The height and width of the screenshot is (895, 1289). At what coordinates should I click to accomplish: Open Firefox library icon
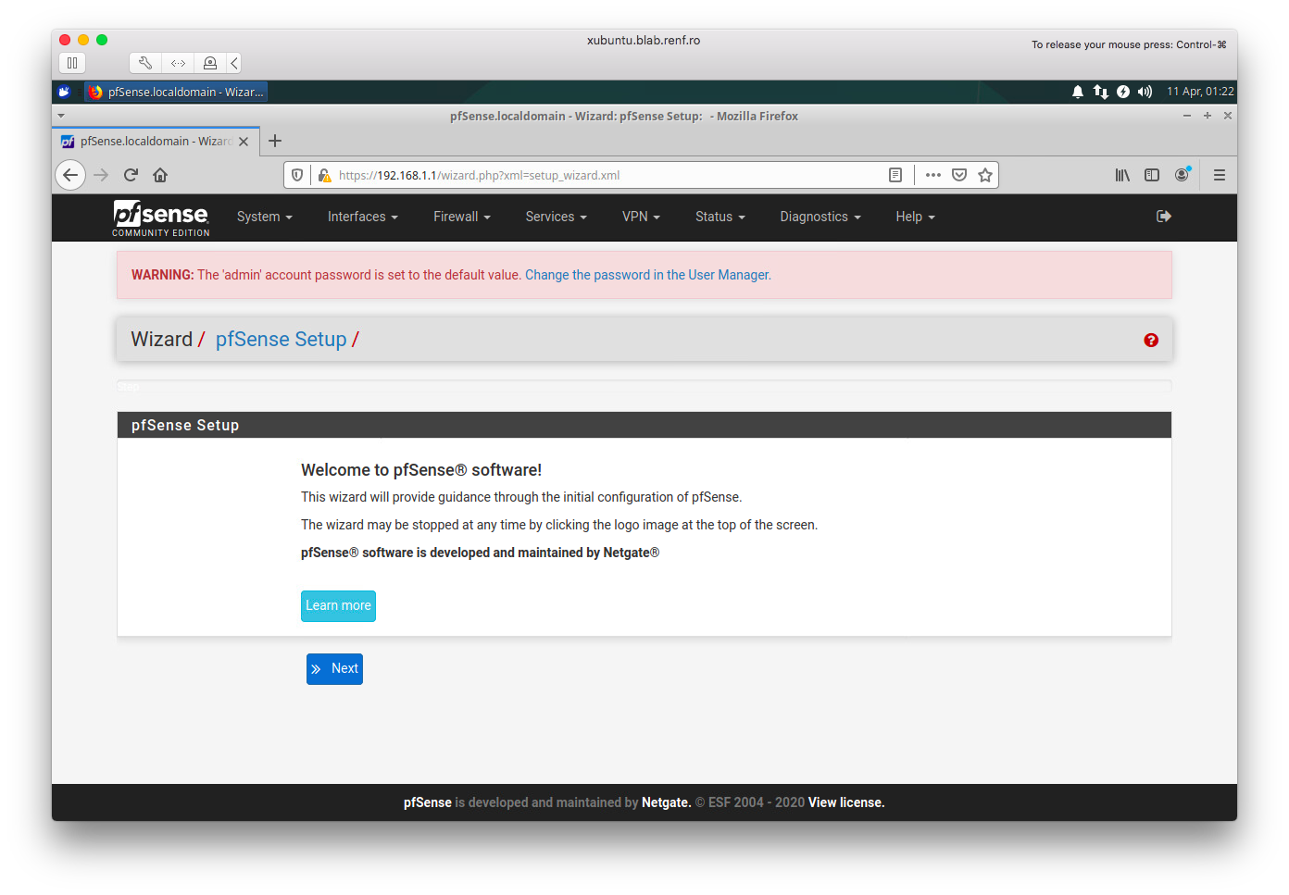point(1122,175)
